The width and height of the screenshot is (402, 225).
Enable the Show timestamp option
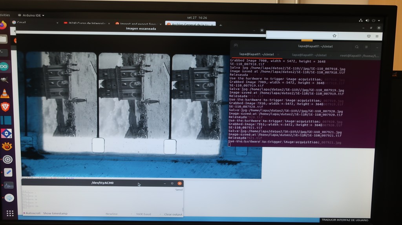(55, 214)
